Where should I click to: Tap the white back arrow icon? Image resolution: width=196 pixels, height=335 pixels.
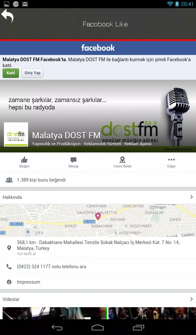[x=8, y=15]
